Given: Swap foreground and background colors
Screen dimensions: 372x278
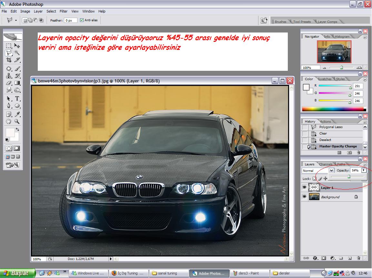Looking at the screenshot, I should tap(17, 129).
